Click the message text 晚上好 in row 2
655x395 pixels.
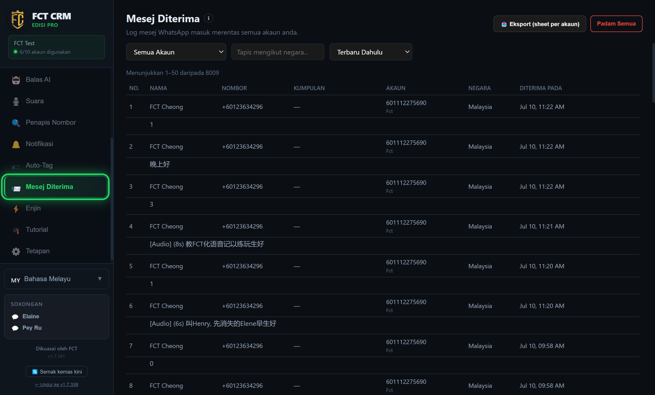click(160, 164)
